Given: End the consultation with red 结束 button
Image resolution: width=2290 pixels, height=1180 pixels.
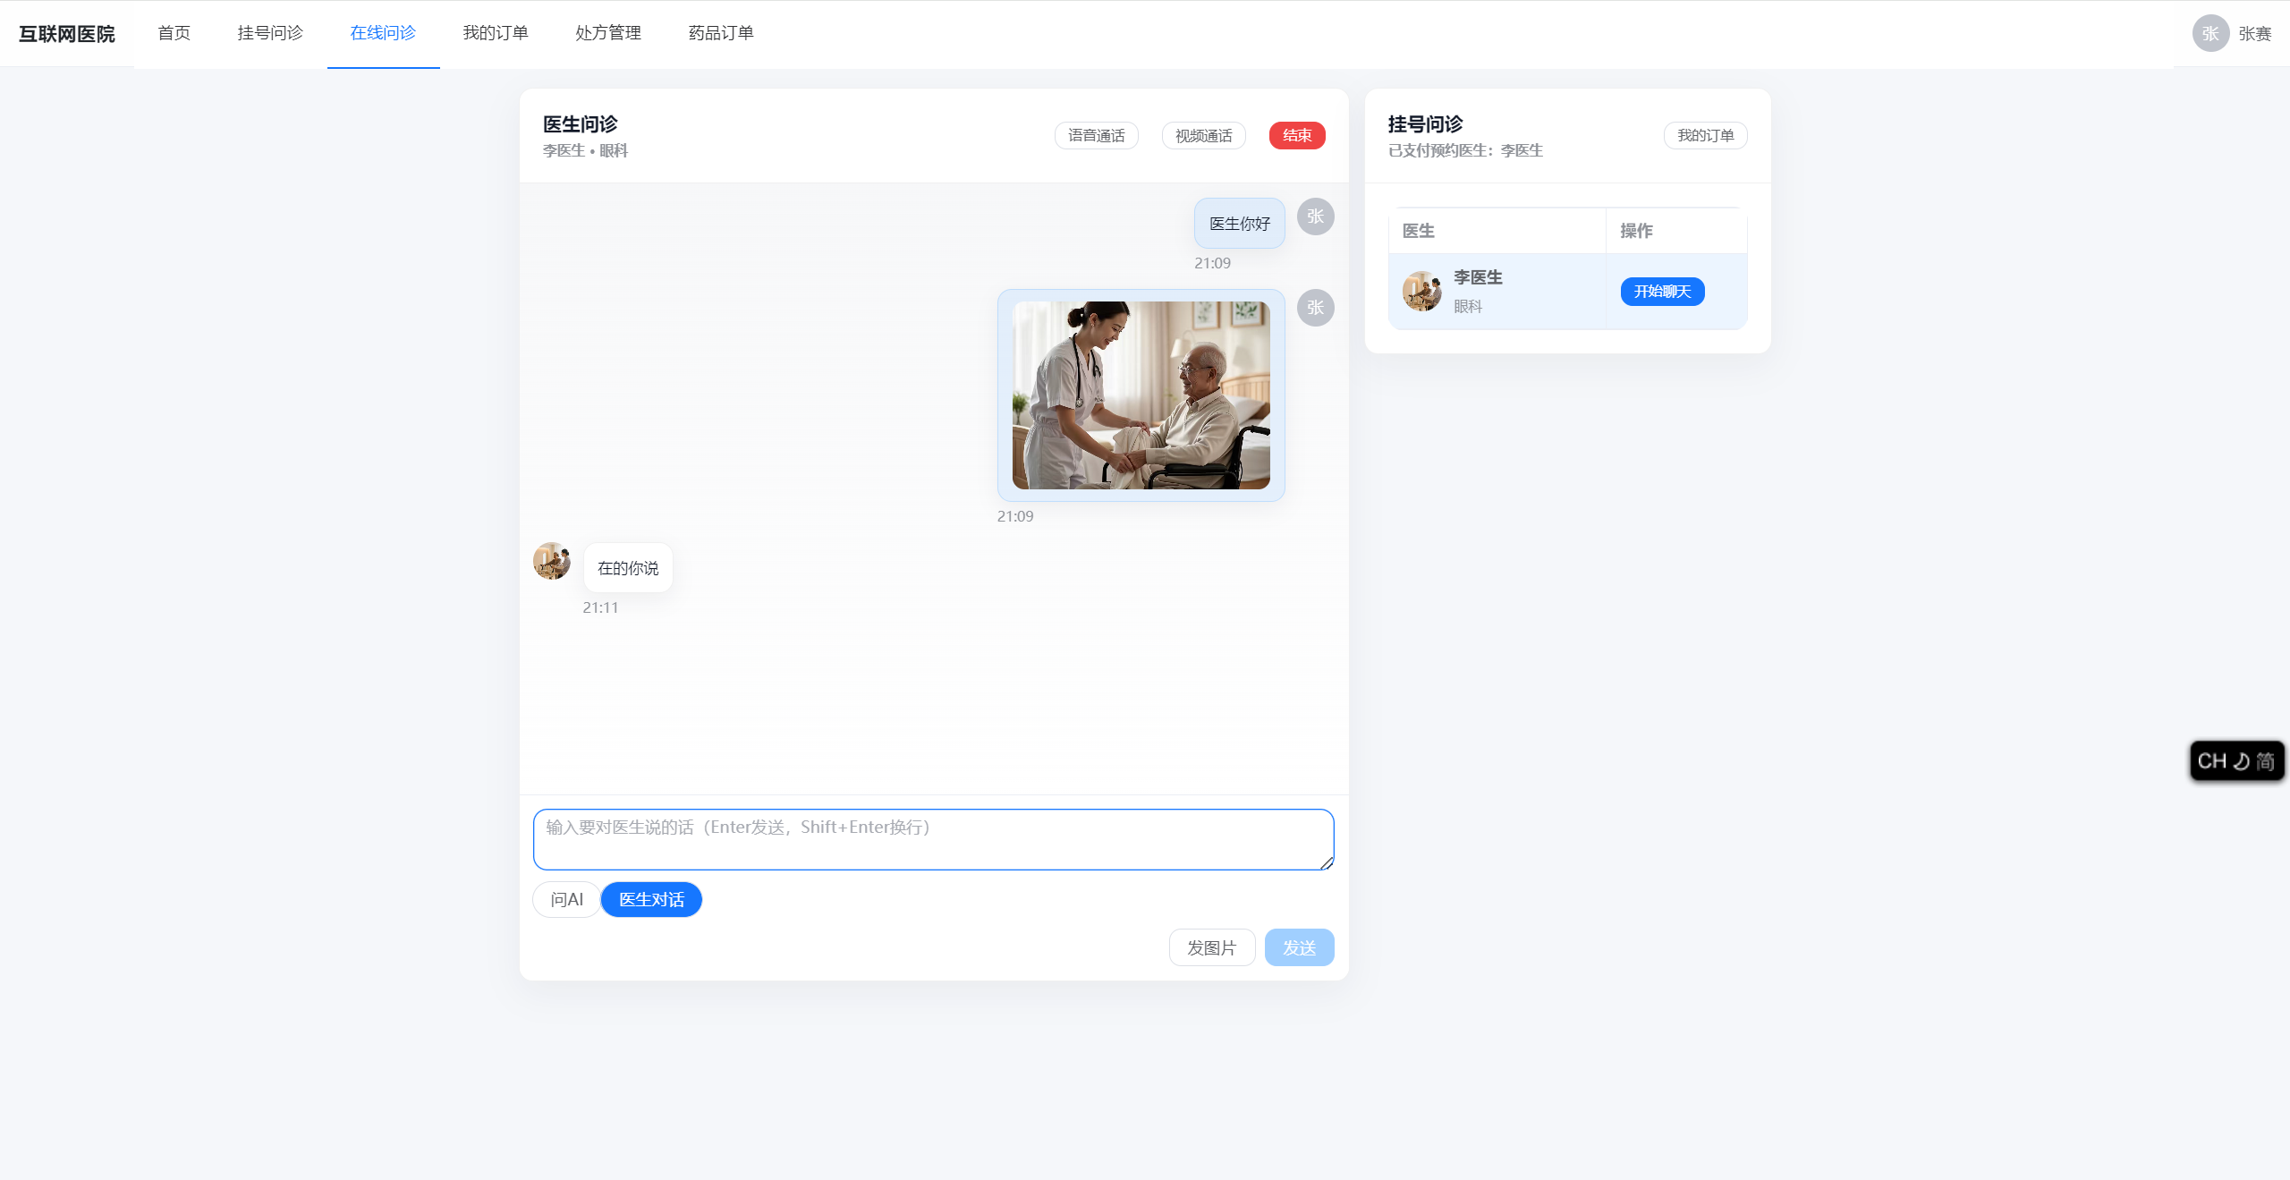Looking at the screenshot, I should tap(1296, 135).
